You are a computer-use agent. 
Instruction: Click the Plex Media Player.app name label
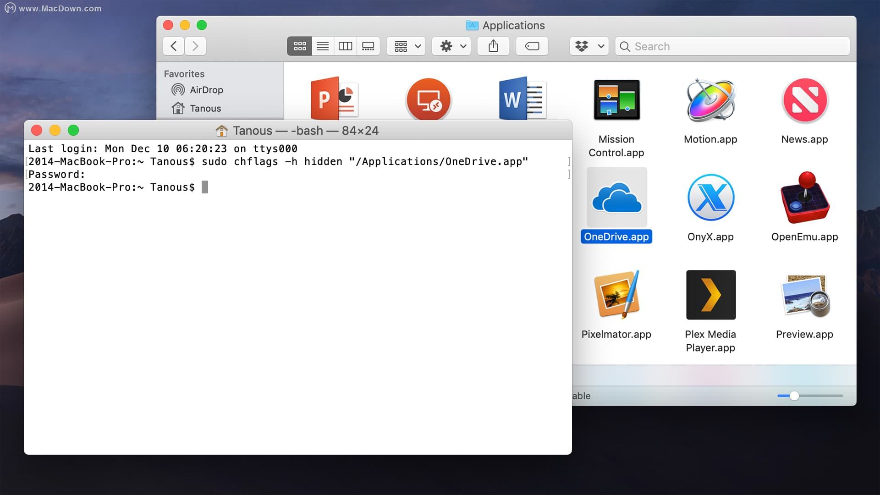(710, 341)
